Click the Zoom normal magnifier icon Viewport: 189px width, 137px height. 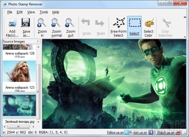(x=56, y=23)
